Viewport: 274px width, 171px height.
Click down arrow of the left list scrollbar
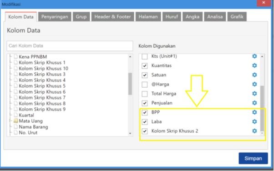pos(130,133)
